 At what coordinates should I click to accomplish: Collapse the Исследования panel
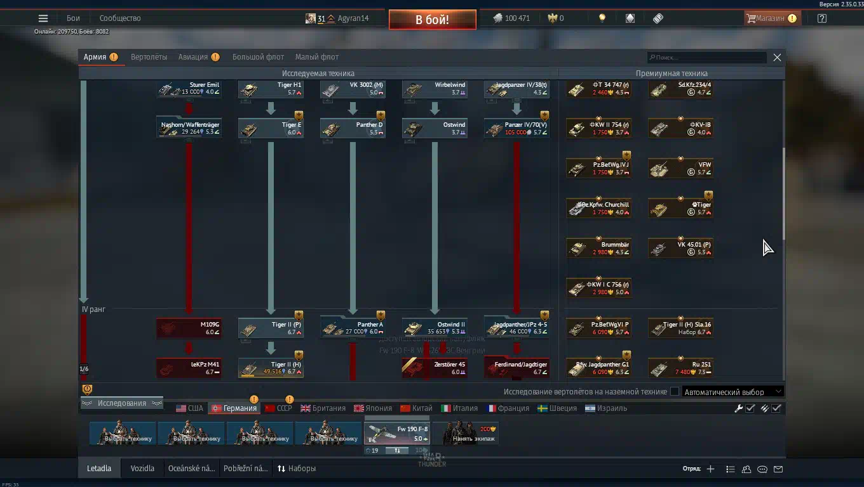(x=121, y=403)
